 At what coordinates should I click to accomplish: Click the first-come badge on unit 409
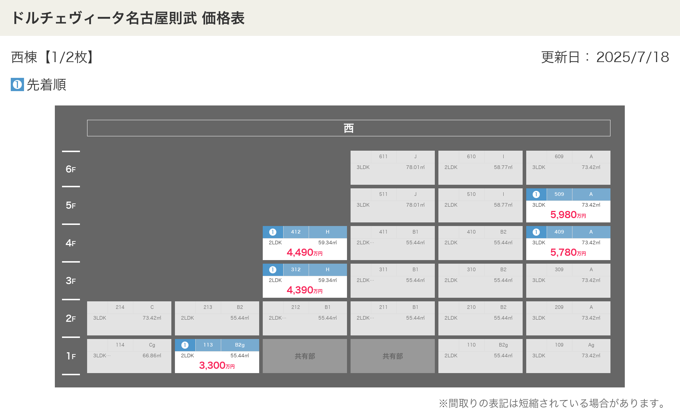(x=536, y=232)
